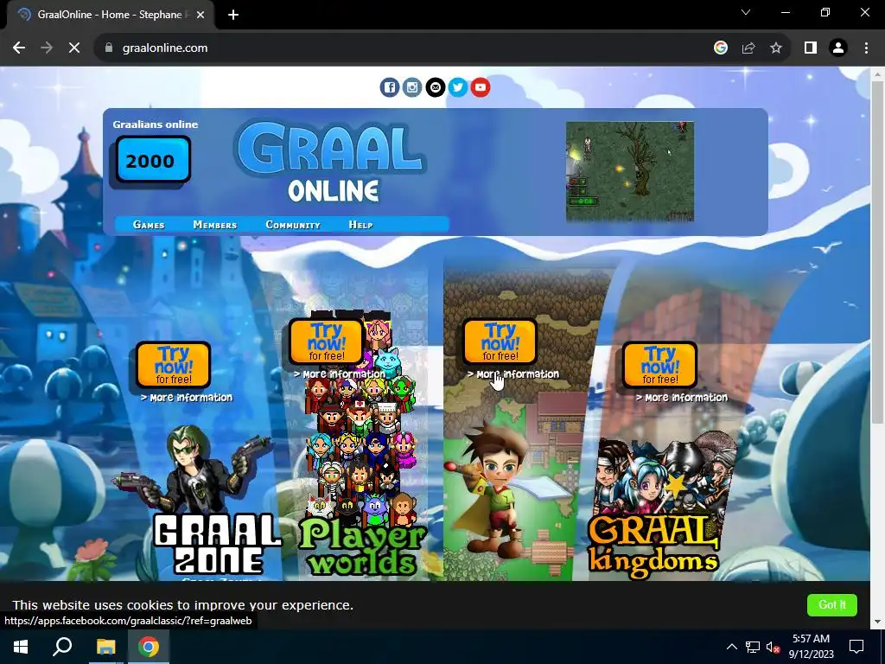The height and width of the screenshot is (664, 885).
Task: Click the 2000 Graalians online counter
Action: pyautogui.click(x=152, y=161)
